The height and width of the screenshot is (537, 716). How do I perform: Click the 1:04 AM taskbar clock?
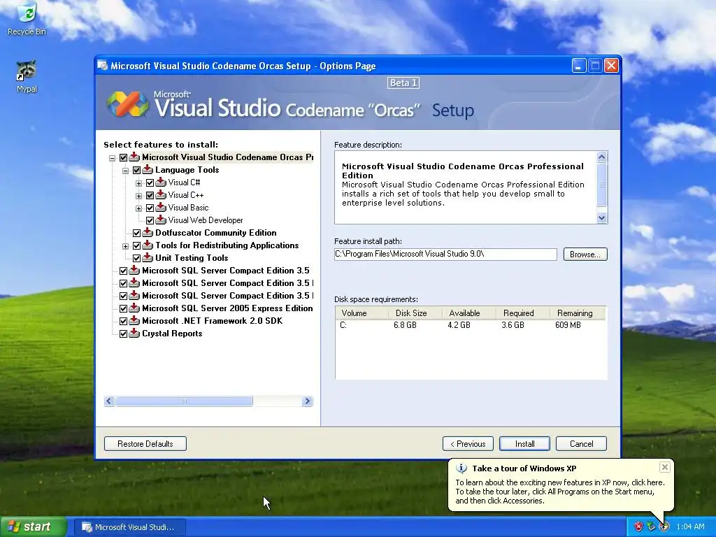690,527
